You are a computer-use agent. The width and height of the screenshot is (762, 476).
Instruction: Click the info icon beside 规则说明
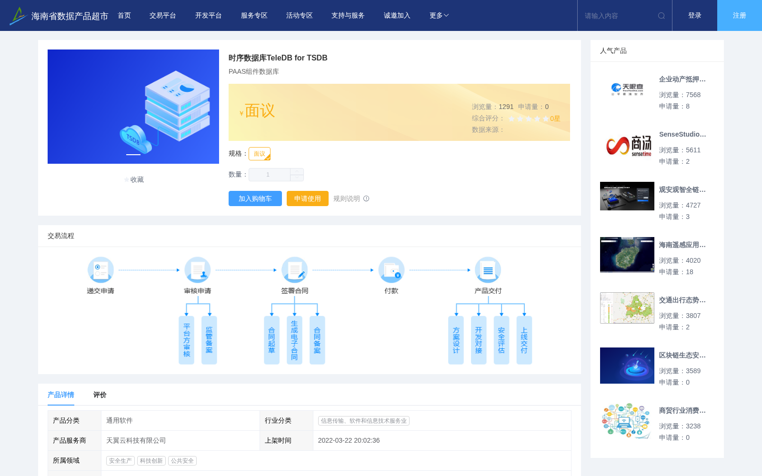366,198
